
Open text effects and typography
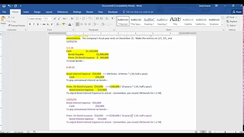(x=58, y=24)
